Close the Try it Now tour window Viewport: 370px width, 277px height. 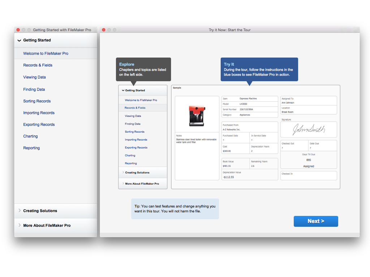[104, 30]
